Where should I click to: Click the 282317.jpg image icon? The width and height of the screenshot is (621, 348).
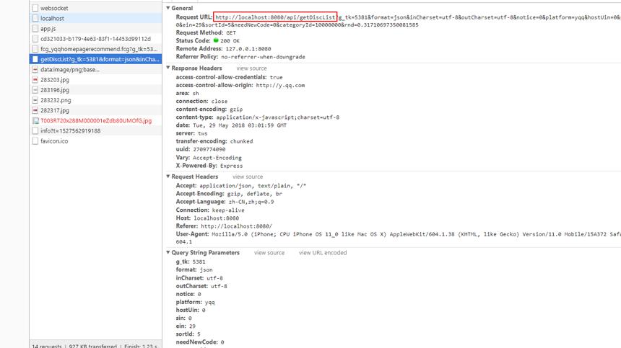35,111
